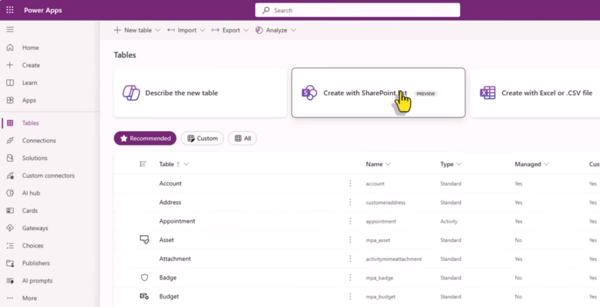Open the Appointment table link
The width and height of the screenshot is (600, 307).
coord(177,221)
